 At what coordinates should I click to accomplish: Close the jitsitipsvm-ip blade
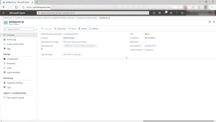tap(214, 22)
